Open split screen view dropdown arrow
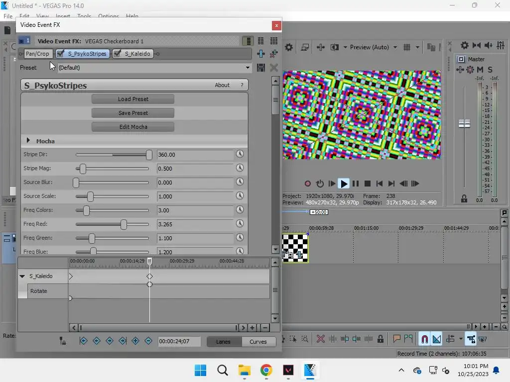The image size is (510, 382). [345, 47]
